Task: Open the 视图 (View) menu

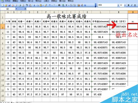Action: [23, 1]
